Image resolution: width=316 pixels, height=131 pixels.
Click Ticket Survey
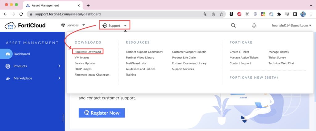277,58
